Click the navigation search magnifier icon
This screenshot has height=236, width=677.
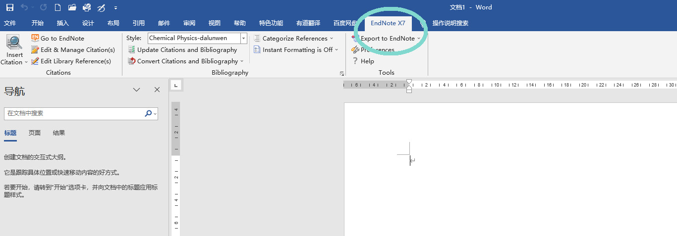point(148,113)
